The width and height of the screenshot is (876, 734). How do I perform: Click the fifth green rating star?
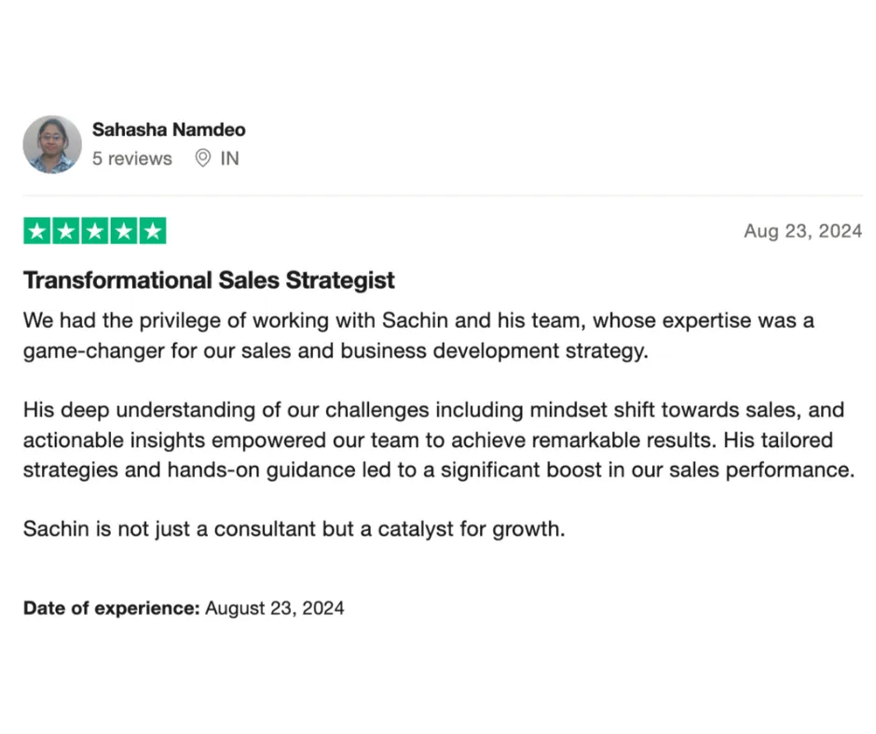(153, 231)
